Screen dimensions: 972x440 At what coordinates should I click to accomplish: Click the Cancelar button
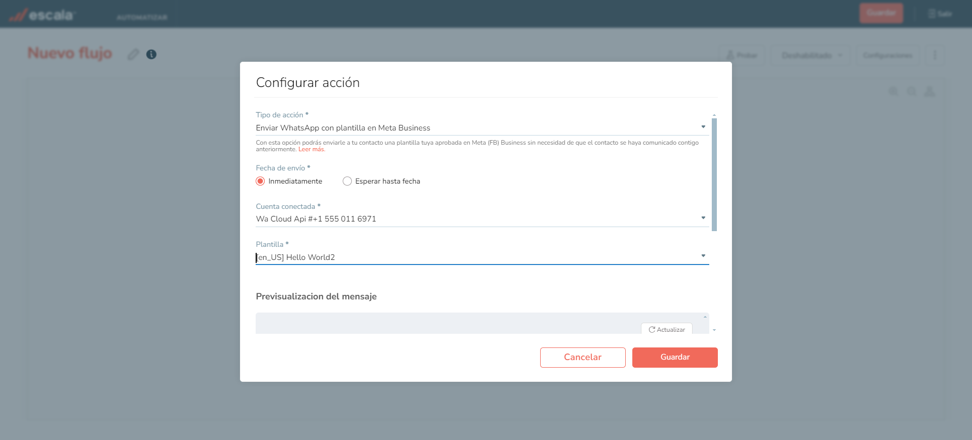[583, 357]
